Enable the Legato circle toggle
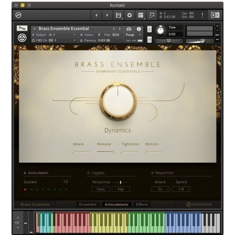 (89, 173)
